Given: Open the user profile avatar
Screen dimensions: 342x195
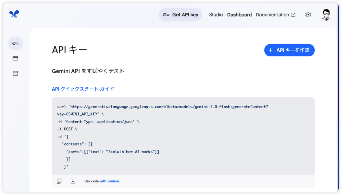Looking at the screenshot, I should (326, 15).
